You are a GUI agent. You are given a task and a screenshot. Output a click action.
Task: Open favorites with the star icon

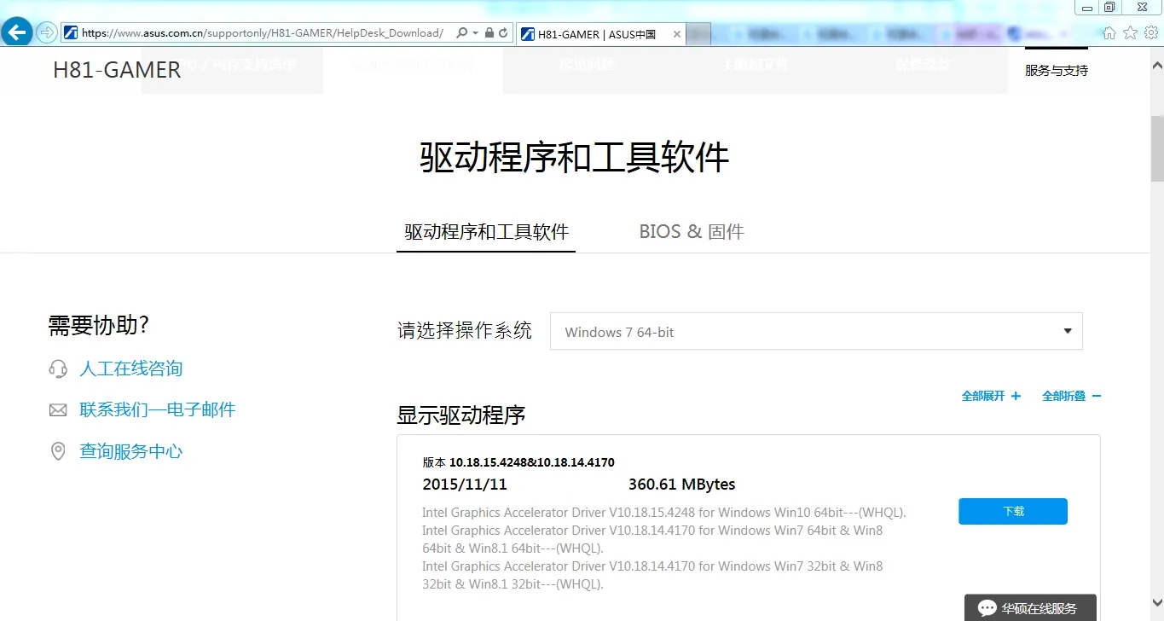[x=1131, y=32]
